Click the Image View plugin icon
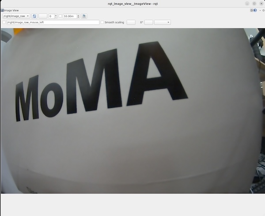This screenshot has width=265, height=216. point(2,10)
